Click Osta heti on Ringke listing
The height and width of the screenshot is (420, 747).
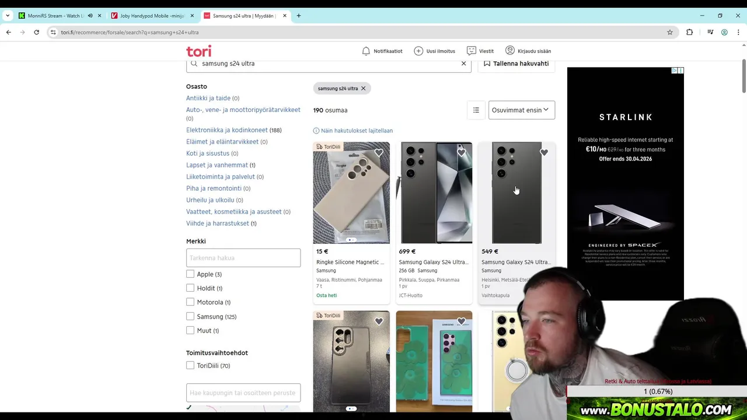[326, 295]
